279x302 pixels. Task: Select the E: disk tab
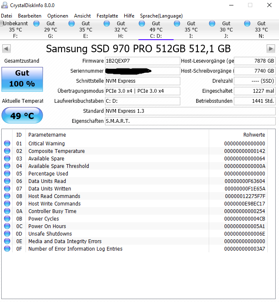[86, 30]
